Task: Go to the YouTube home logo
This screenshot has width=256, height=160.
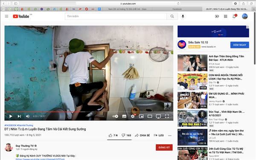Action: (21, 16)
